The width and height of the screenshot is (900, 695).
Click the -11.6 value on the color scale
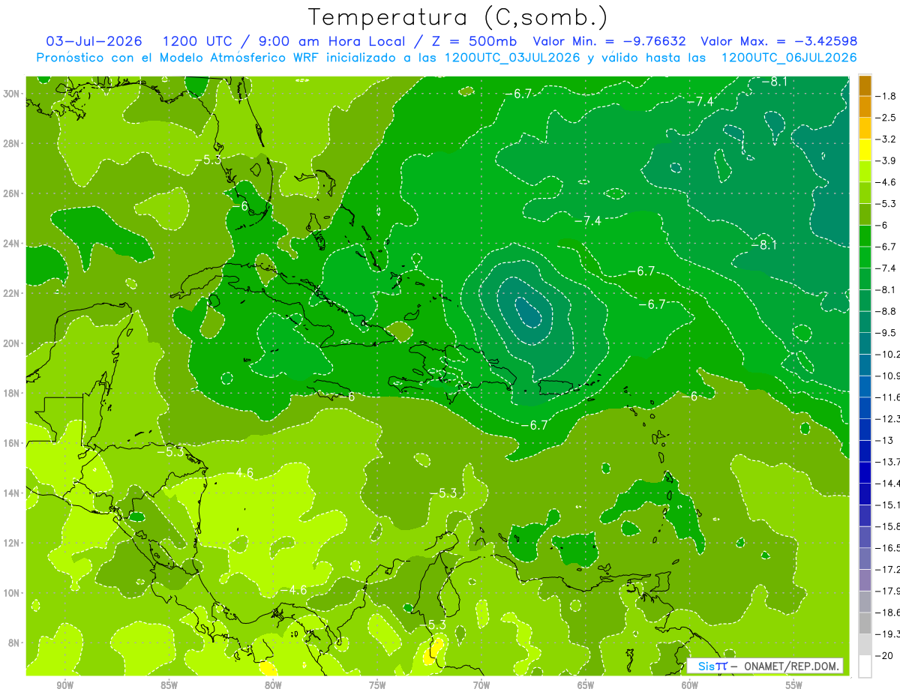[x=888, y=397]
